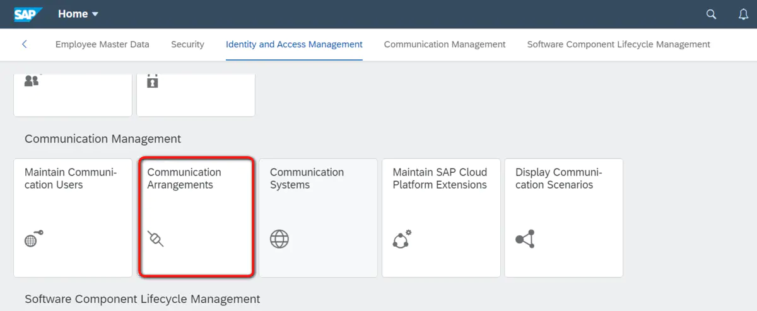Switch to the Security tab
This screenshot has height=311, width=757.
pos(187,44)
